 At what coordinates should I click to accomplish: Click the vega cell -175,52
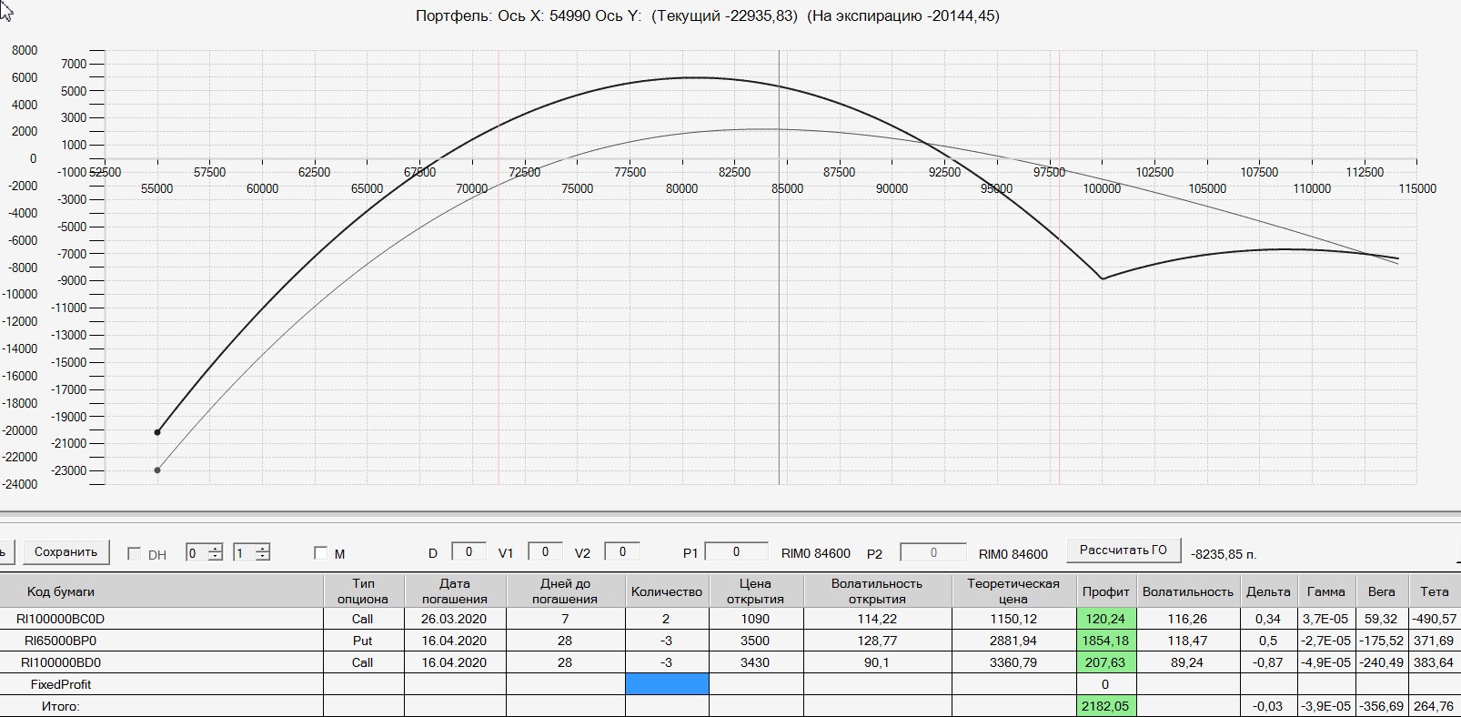1381,641
